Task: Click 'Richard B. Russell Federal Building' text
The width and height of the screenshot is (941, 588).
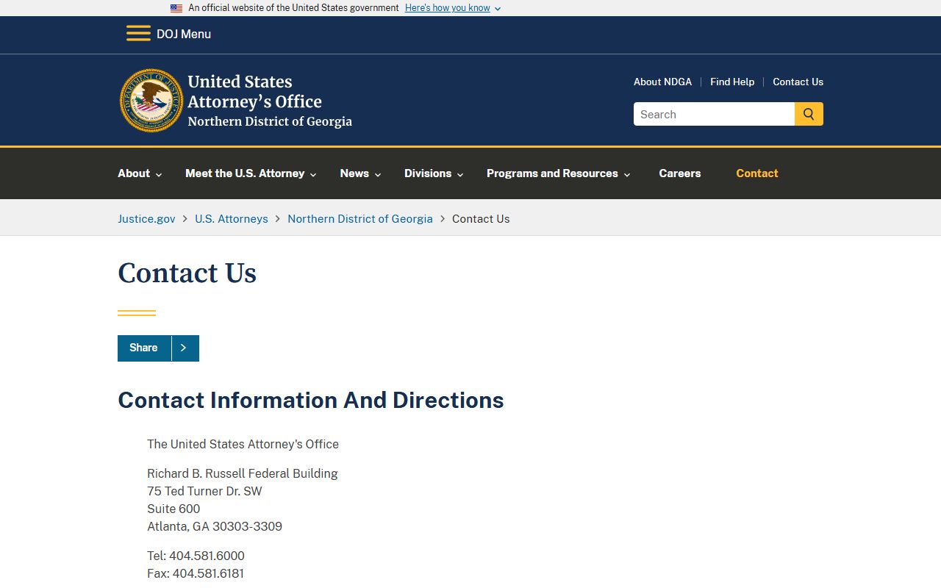Action: pyautogui.click(x=243, y=473)
